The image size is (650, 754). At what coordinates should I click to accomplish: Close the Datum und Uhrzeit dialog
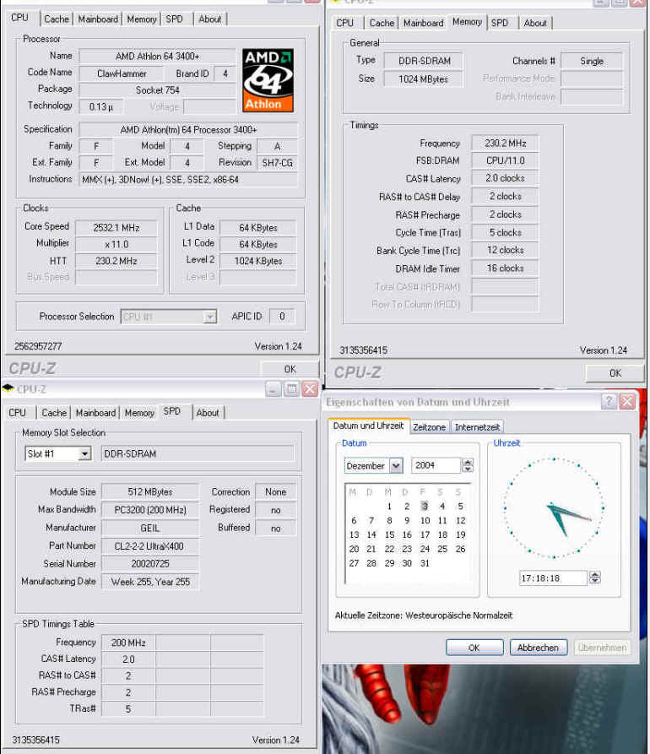pos(627,401)
